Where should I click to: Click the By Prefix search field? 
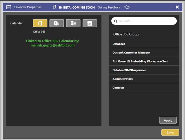[144, 21]
